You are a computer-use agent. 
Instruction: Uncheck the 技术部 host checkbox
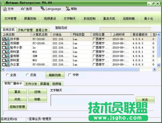pyautogui.click(x=4, y=39)
